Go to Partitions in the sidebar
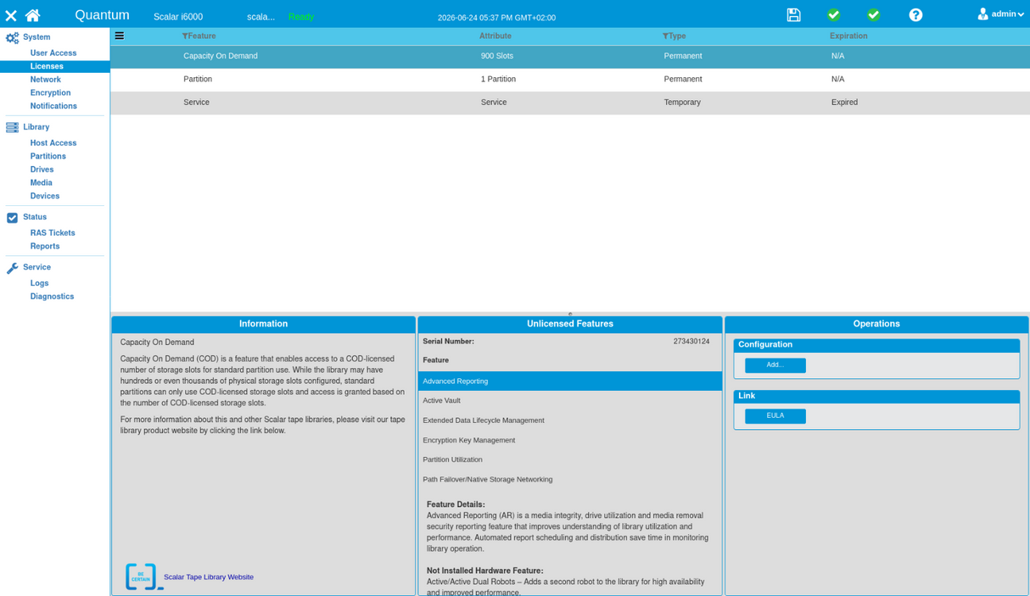Image resolution: width=1030 pixels, height=596 pixels. click(x=48, y=157)
